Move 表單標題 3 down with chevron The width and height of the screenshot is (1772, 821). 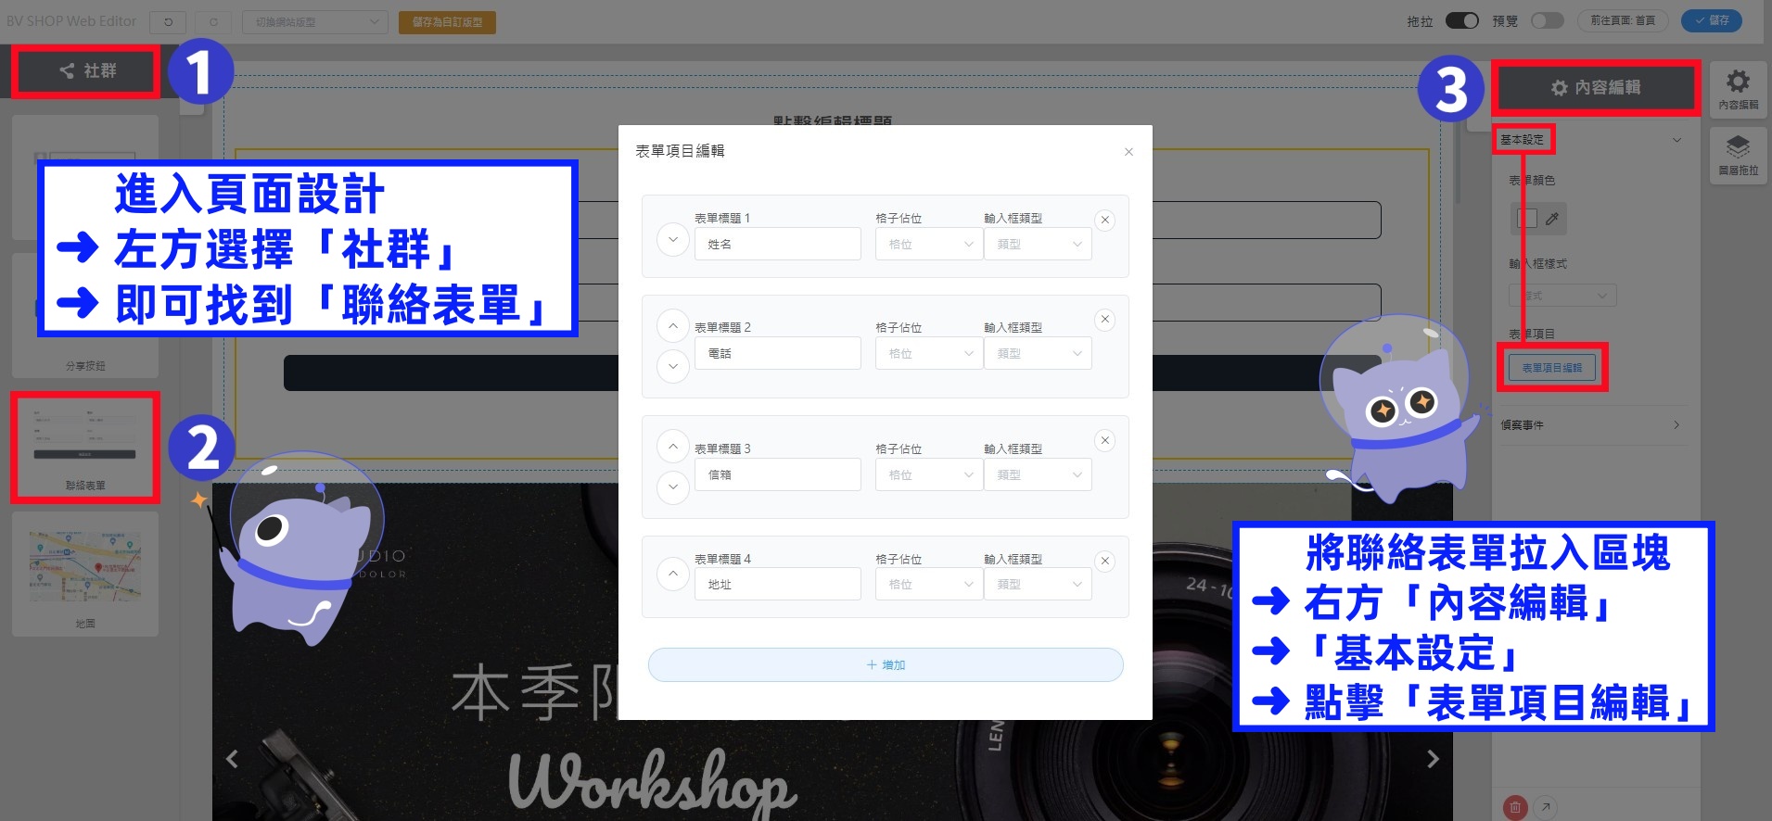(x=673, y=487)
